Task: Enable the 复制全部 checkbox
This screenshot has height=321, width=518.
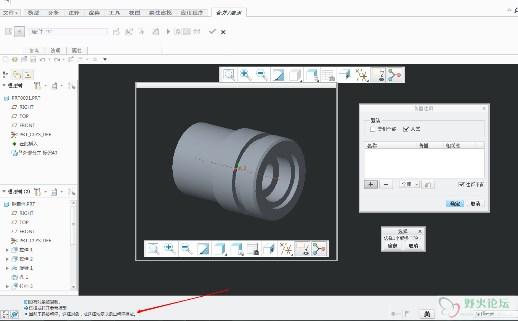Action: coord(373,129)
